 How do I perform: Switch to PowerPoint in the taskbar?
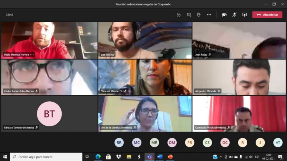point(170,157)
